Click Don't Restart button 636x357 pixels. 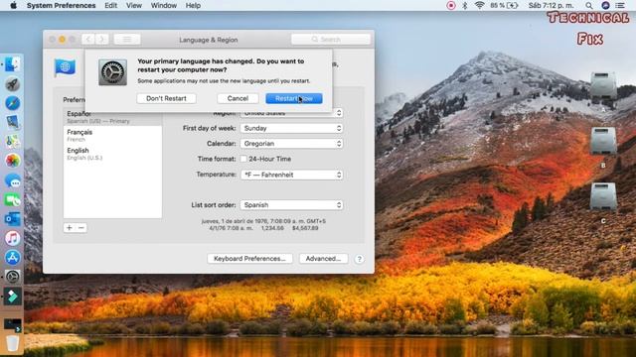tap(166, 98)
